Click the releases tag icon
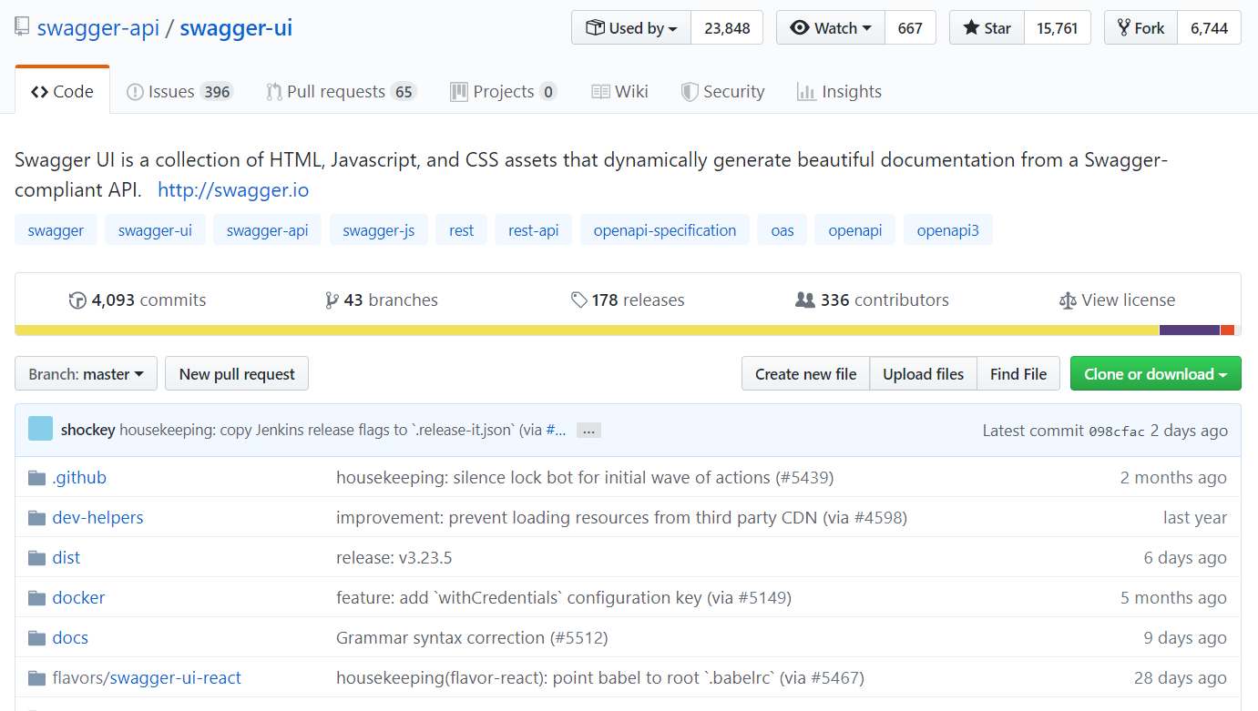This screenshot has height=711, width=1258. 578,300
